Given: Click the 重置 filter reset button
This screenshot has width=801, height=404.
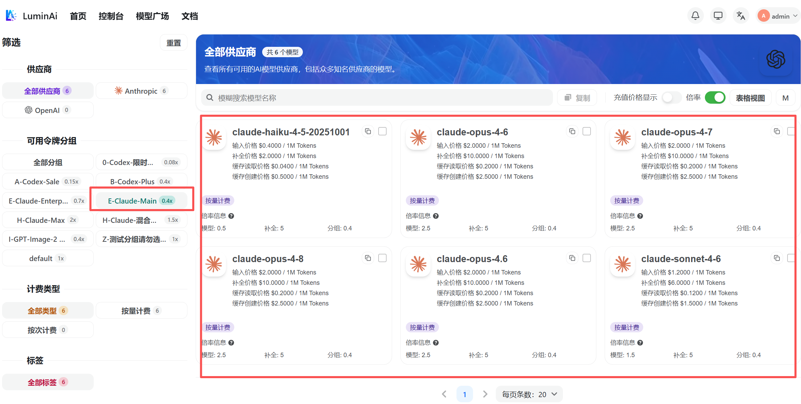Looking at the screenshot, I should 174,43.
